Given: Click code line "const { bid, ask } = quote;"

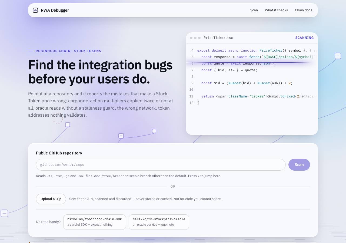Looking at the screenshot, I should coord(229,70).
